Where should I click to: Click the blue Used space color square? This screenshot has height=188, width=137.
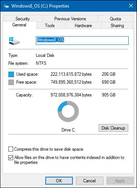[11, 74]
